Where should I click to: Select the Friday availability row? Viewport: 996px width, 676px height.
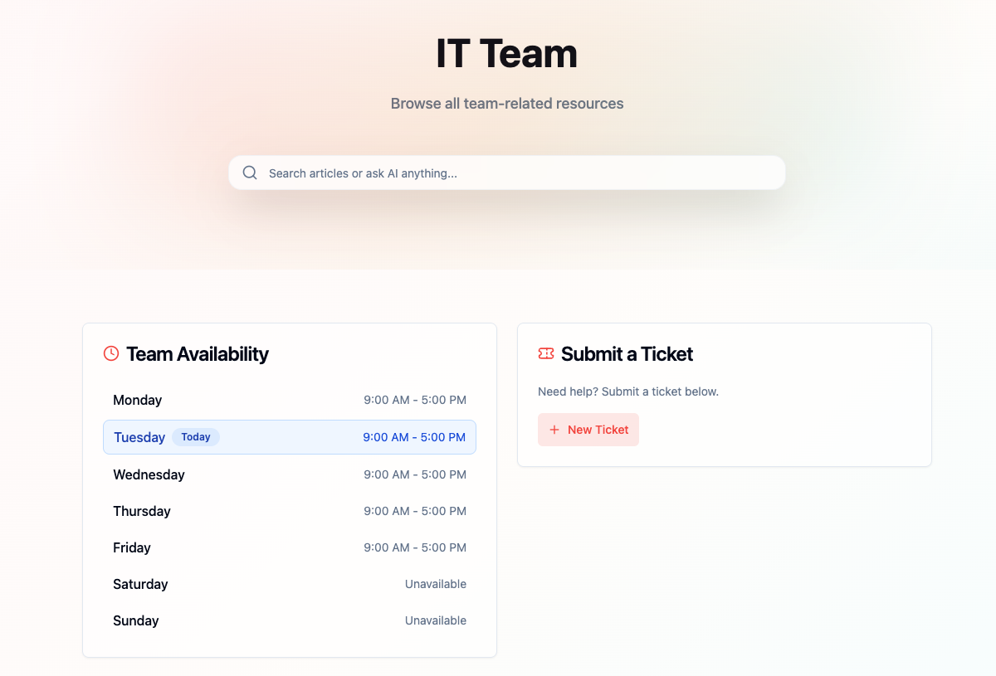coord(290,547)
